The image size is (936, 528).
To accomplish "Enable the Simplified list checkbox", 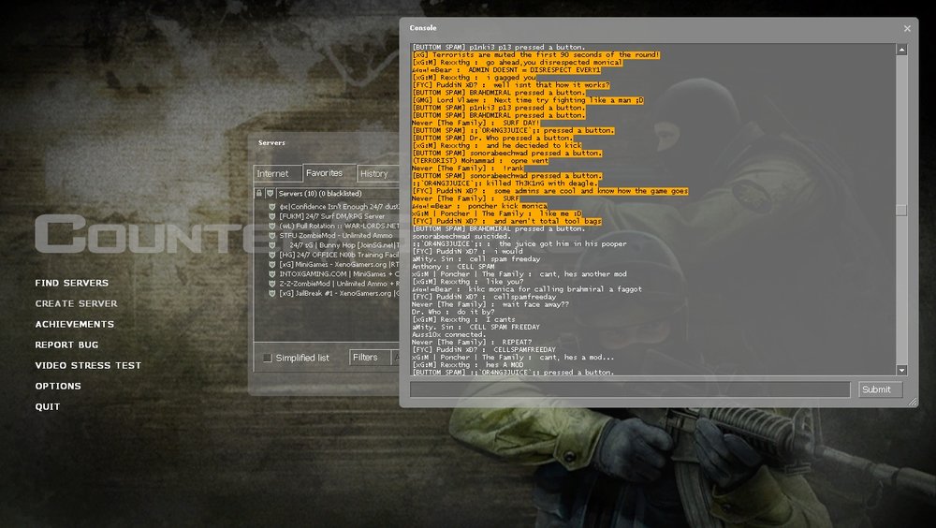I will pyautogui.click(x=268, y=358).
